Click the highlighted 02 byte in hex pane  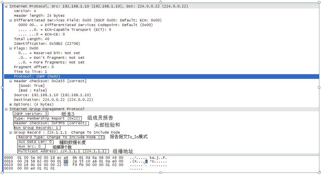point(65,161)
